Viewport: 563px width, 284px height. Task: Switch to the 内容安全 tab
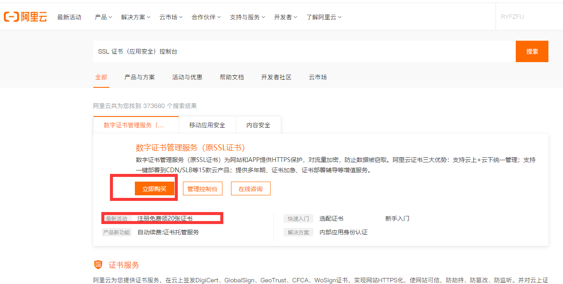point(258,125)
